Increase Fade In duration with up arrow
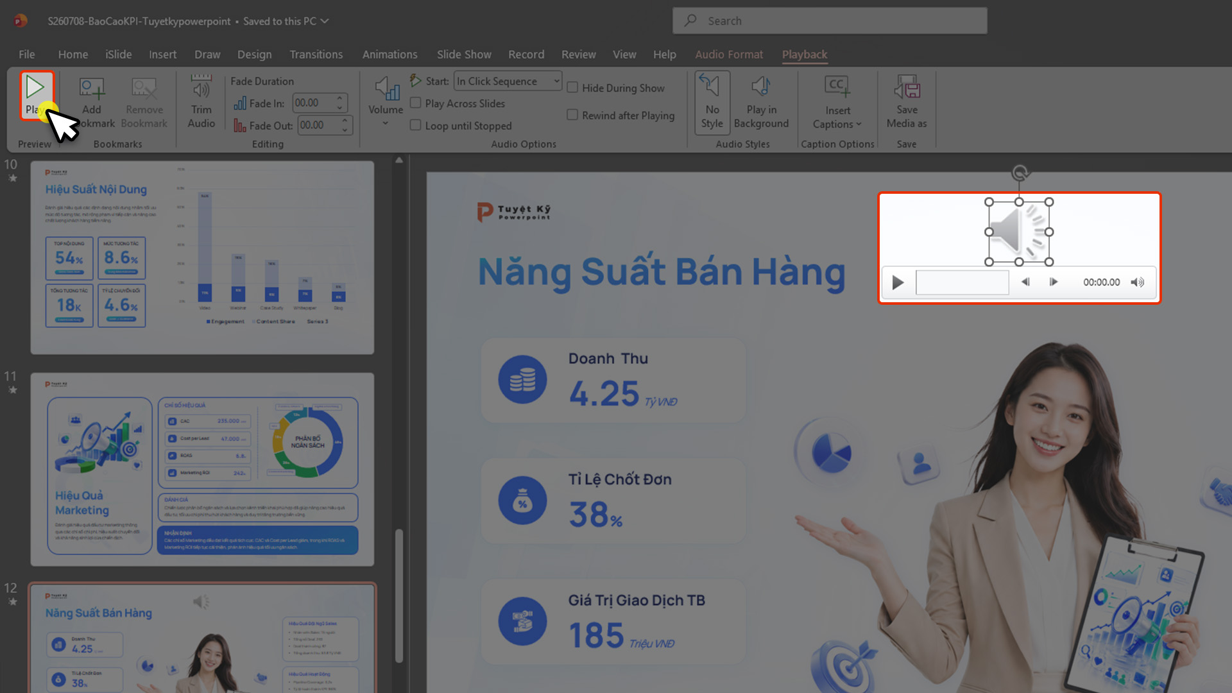This screenshot has width=1232, height=693. pyautogui.click(x=340, y=98)
